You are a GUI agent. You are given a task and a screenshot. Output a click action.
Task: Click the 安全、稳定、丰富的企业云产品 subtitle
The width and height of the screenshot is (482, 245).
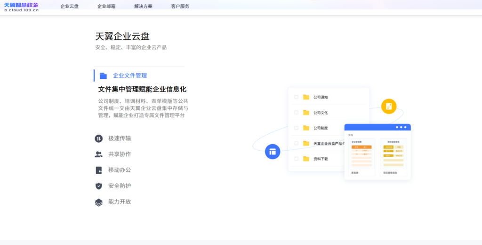(x=131, y=47)
